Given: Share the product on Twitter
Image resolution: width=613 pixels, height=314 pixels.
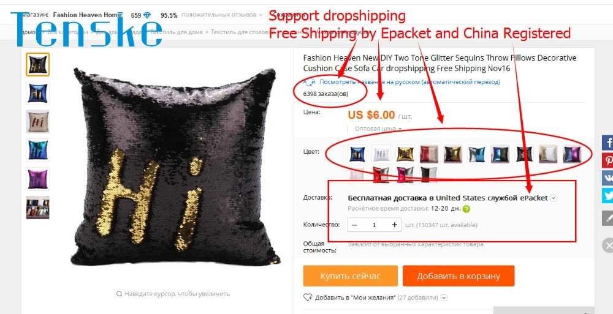Looking at the screenshot, I should click(x=607, y=196).
